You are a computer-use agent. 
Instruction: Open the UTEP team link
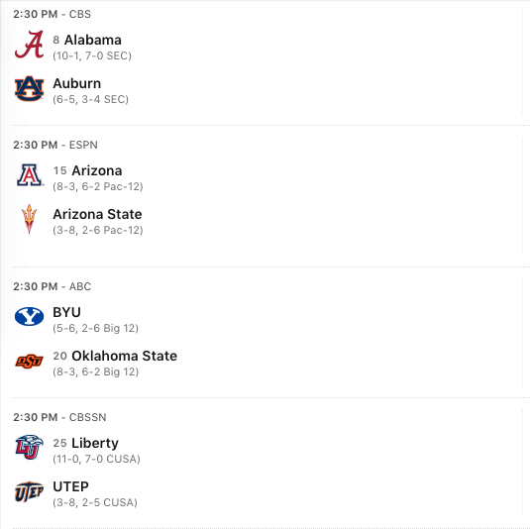tap(70, 486)
